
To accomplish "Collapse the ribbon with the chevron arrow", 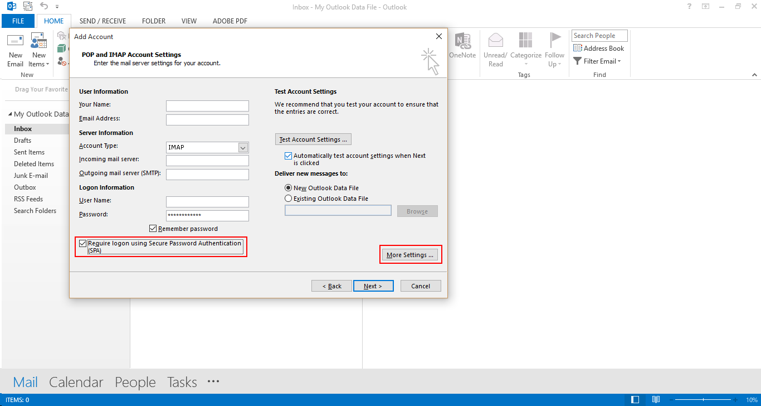I will 754,74.
